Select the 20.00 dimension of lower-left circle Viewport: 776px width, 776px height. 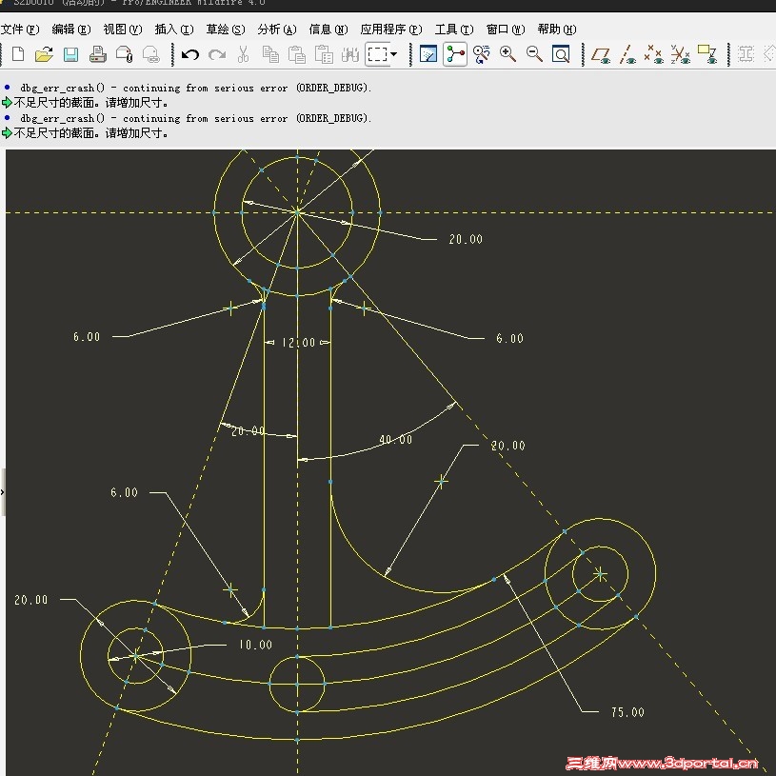tap(30, 600)
